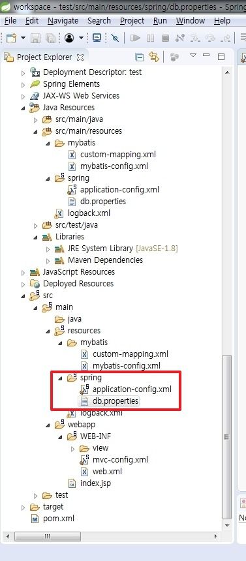246x561 pixels.
Task: Click the Save All toolbar icon
Action: coord(50,38)
